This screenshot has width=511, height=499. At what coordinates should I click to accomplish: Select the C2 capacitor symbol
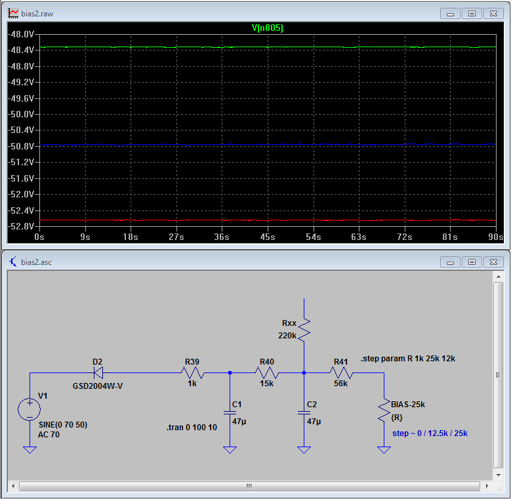(304, 412)
